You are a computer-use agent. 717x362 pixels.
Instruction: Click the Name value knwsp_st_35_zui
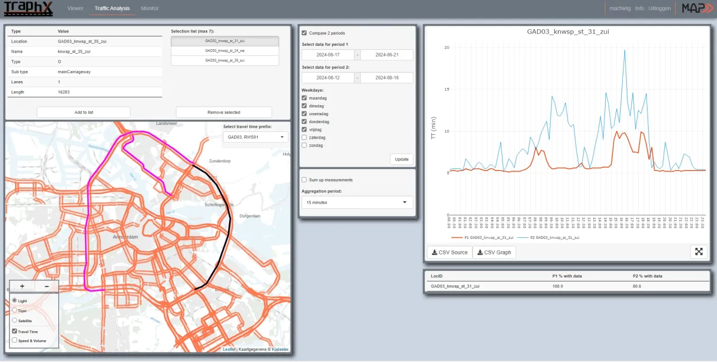74,51
